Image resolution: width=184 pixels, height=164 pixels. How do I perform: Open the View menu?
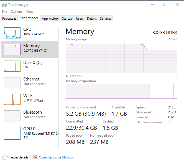click(x=30, y=12)
